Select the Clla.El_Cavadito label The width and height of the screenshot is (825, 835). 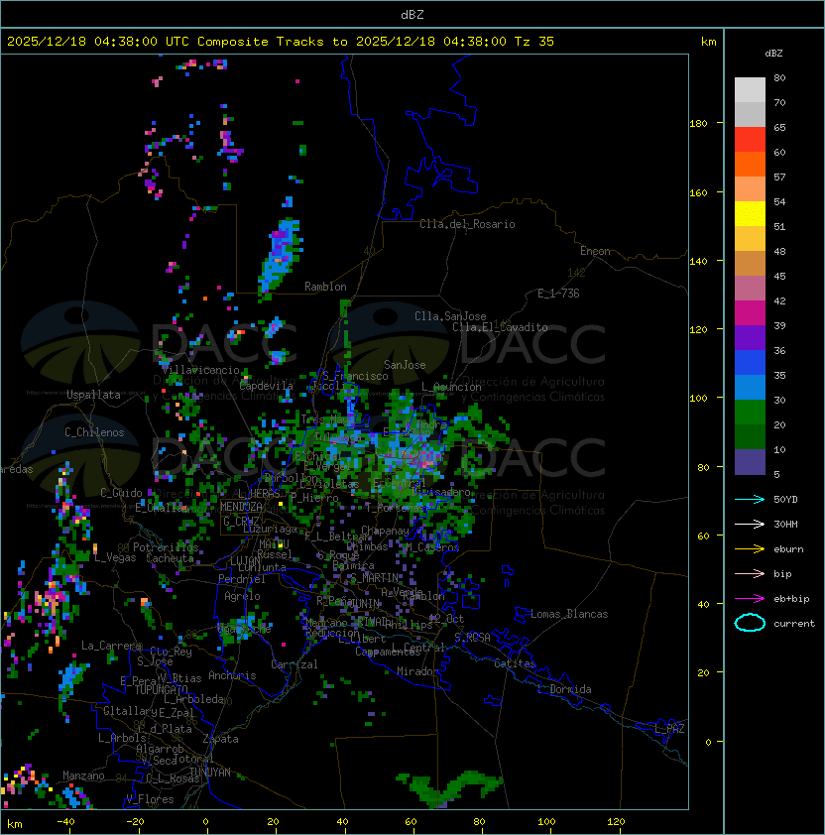tap(500, 327)
